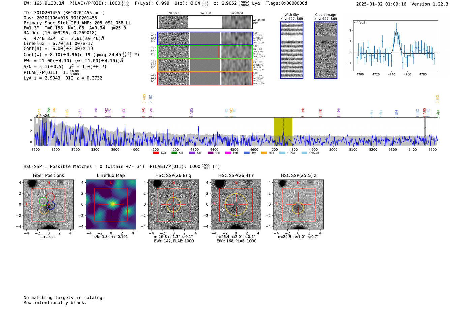Click the red SiII line marker

pyautogui.click(x=320, y=113)
